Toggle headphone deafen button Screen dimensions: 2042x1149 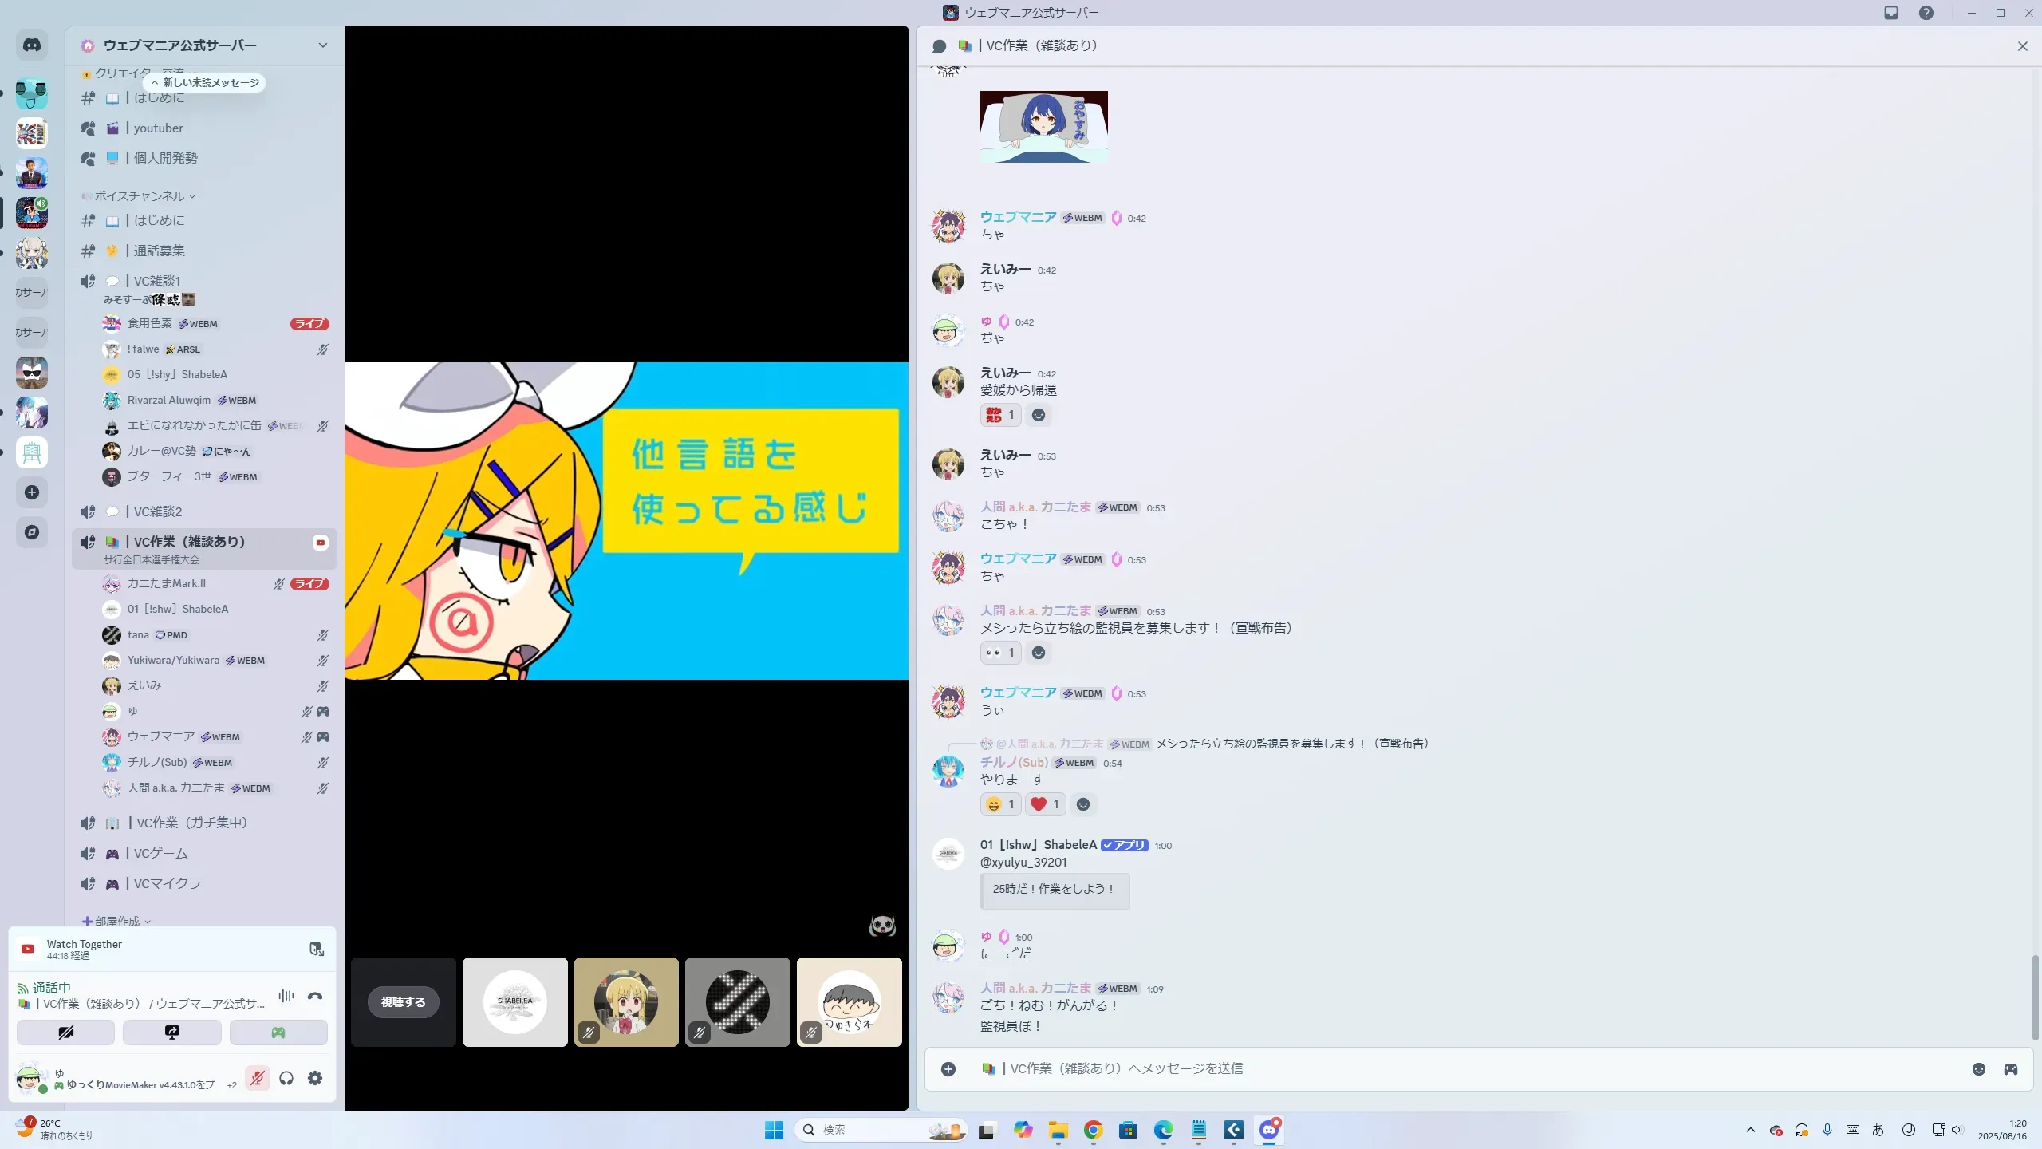pyautogui.click(x=286, y=1078)
